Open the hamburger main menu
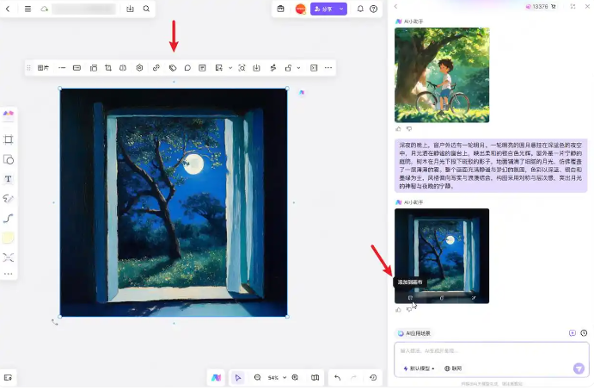This screenshot has width=594, height=390. [28, 9]
